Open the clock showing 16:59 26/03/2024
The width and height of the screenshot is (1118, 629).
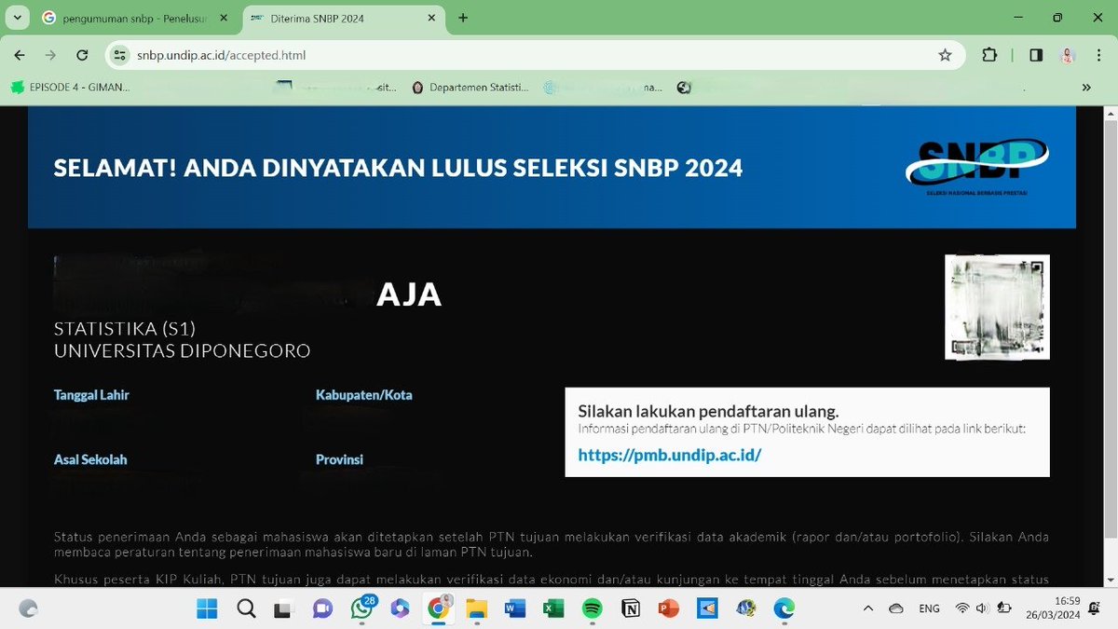1054,608
